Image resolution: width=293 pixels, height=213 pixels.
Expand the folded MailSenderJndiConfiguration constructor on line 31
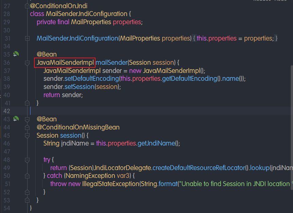pyautogui.click(x=27, y=38)
